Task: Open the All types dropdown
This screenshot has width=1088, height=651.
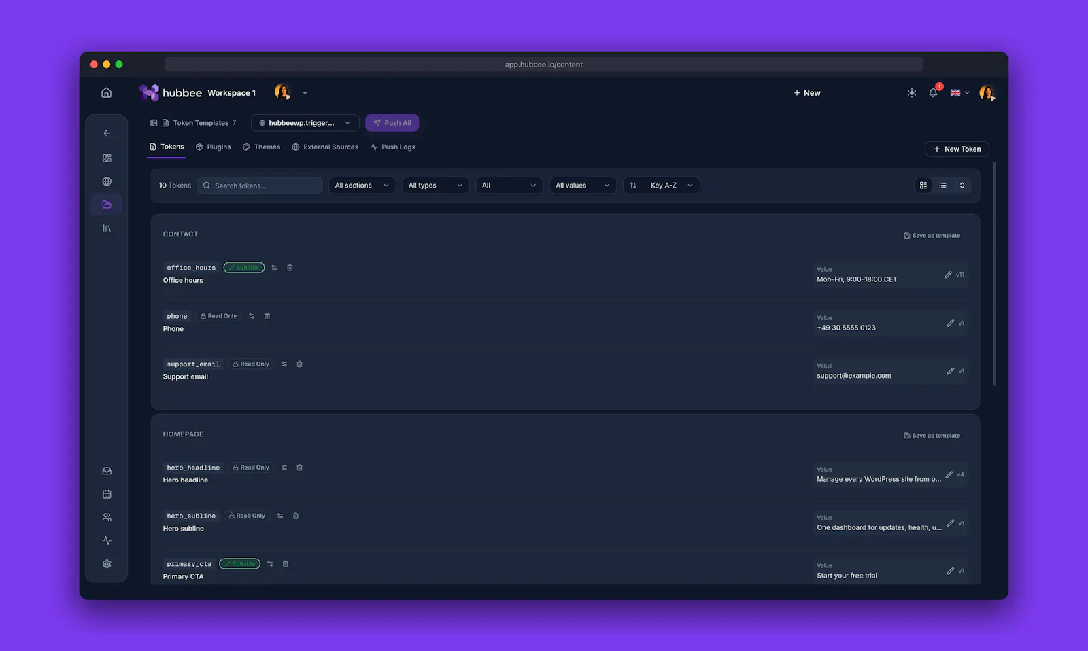Action: 435,186
